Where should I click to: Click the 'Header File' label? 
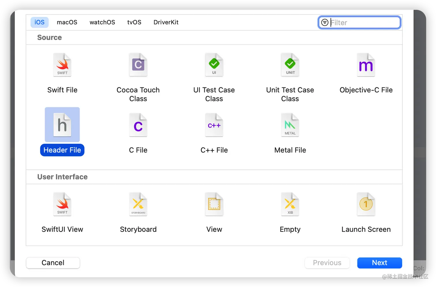point(62,150)
